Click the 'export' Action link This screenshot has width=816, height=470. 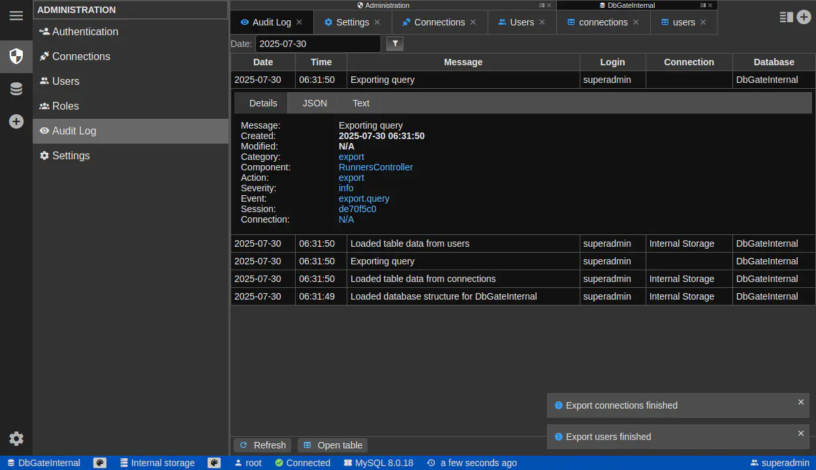coord(351,178)
